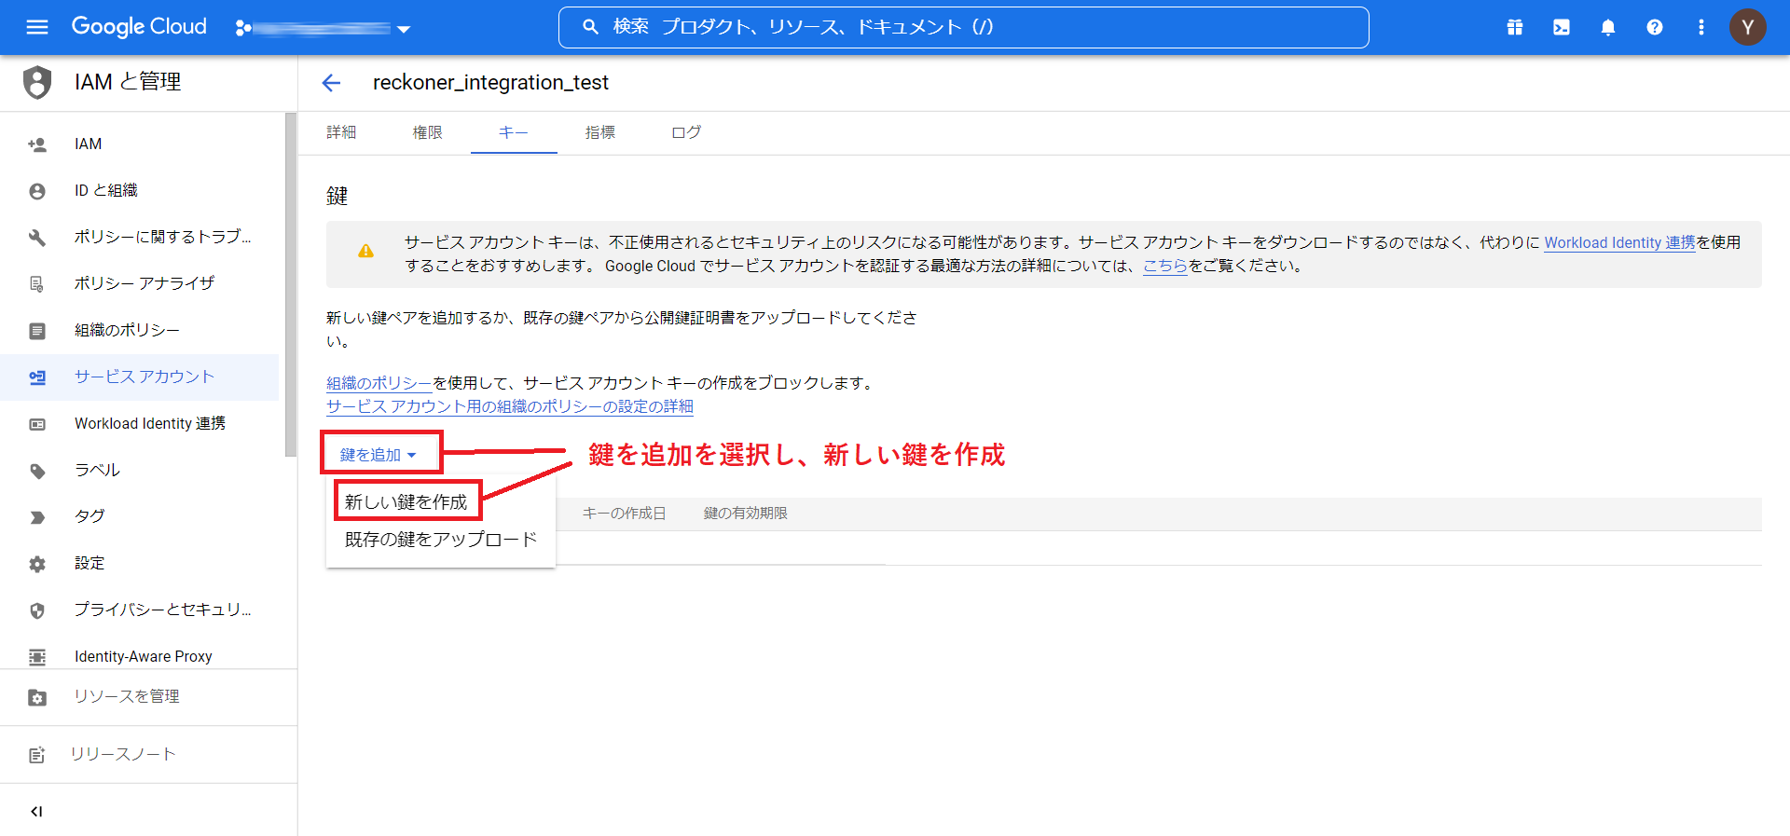Click the Google Cloud logo
The image size is (1790, 836).
pyautogui.click(x=139, y=27)
